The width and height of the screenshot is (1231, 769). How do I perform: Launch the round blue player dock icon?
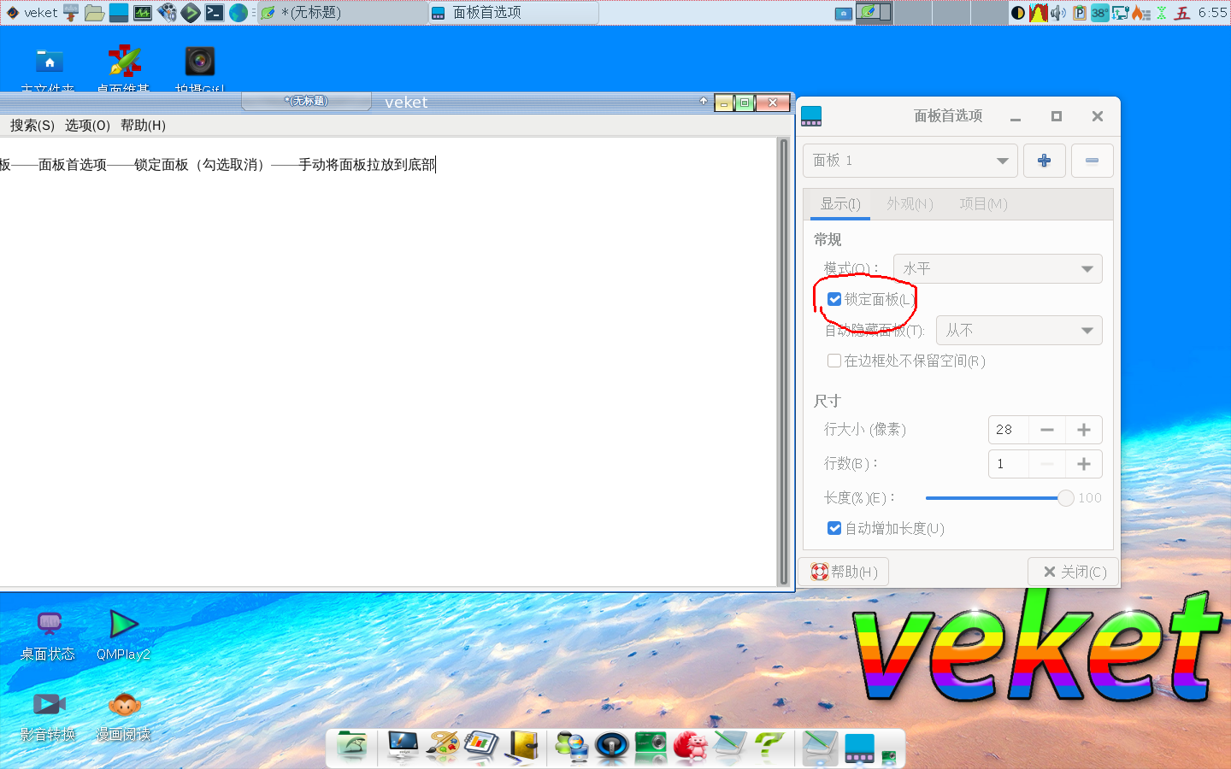(x=611, y=747)
